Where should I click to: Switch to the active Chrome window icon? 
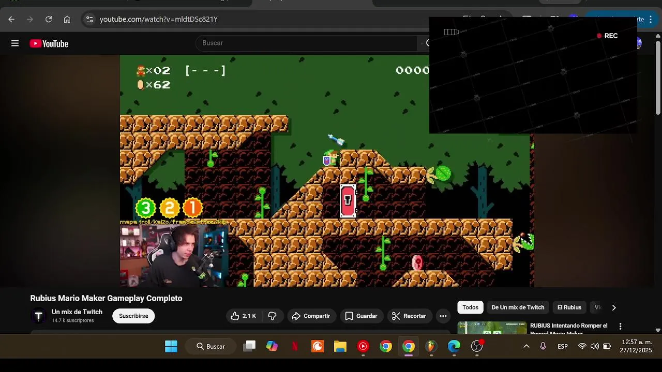[x=409, y=346]
